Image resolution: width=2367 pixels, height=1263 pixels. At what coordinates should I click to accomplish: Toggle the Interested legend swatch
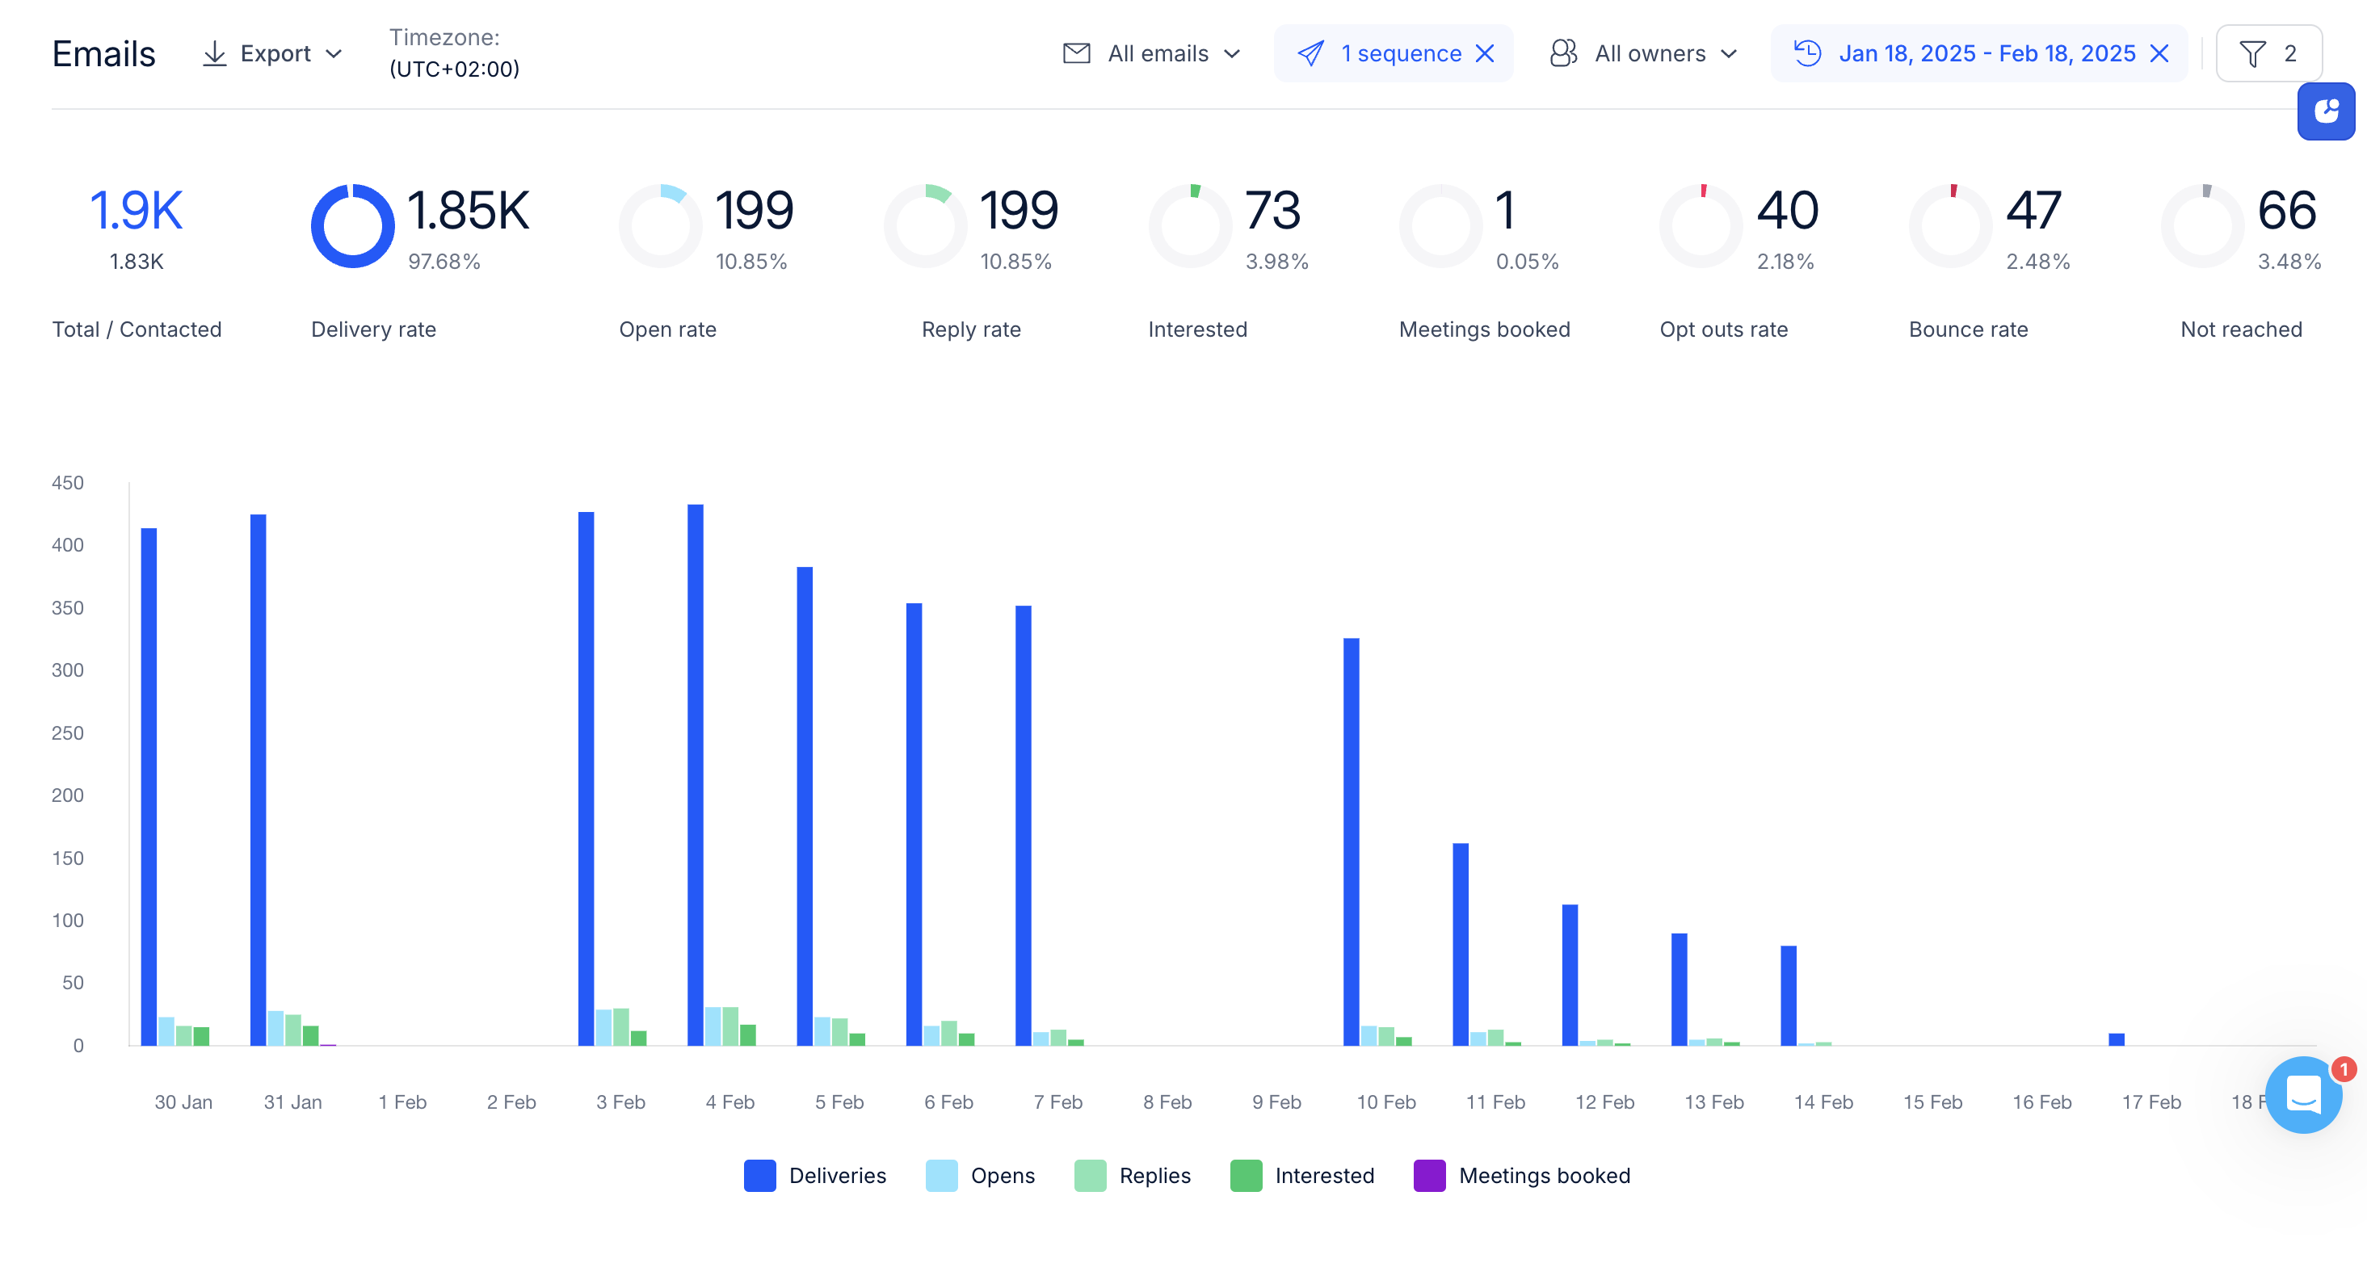pyautogui.click(x=1245, y=1176)
